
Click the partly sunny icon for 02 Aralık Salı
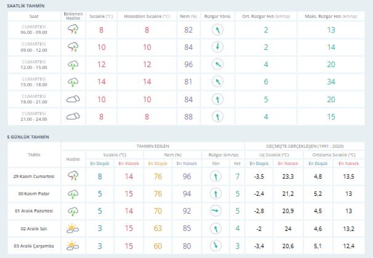coord(73,229)
